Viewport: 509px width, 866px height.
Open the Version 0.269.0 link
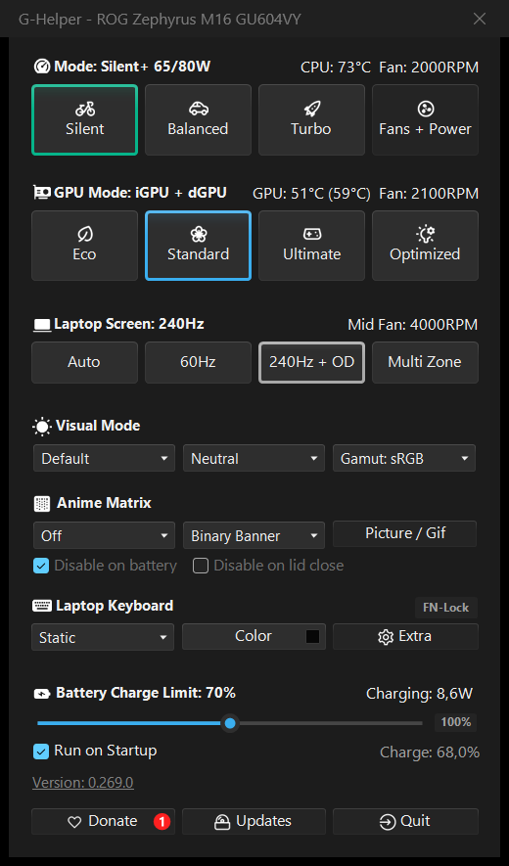83,783
